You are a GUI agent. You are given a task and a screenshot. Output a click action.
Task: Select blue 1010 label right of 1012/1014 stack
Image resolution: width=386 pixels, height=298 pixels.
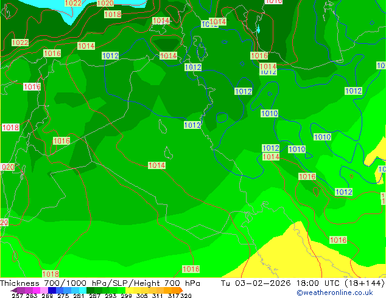[x=297, y=149]
